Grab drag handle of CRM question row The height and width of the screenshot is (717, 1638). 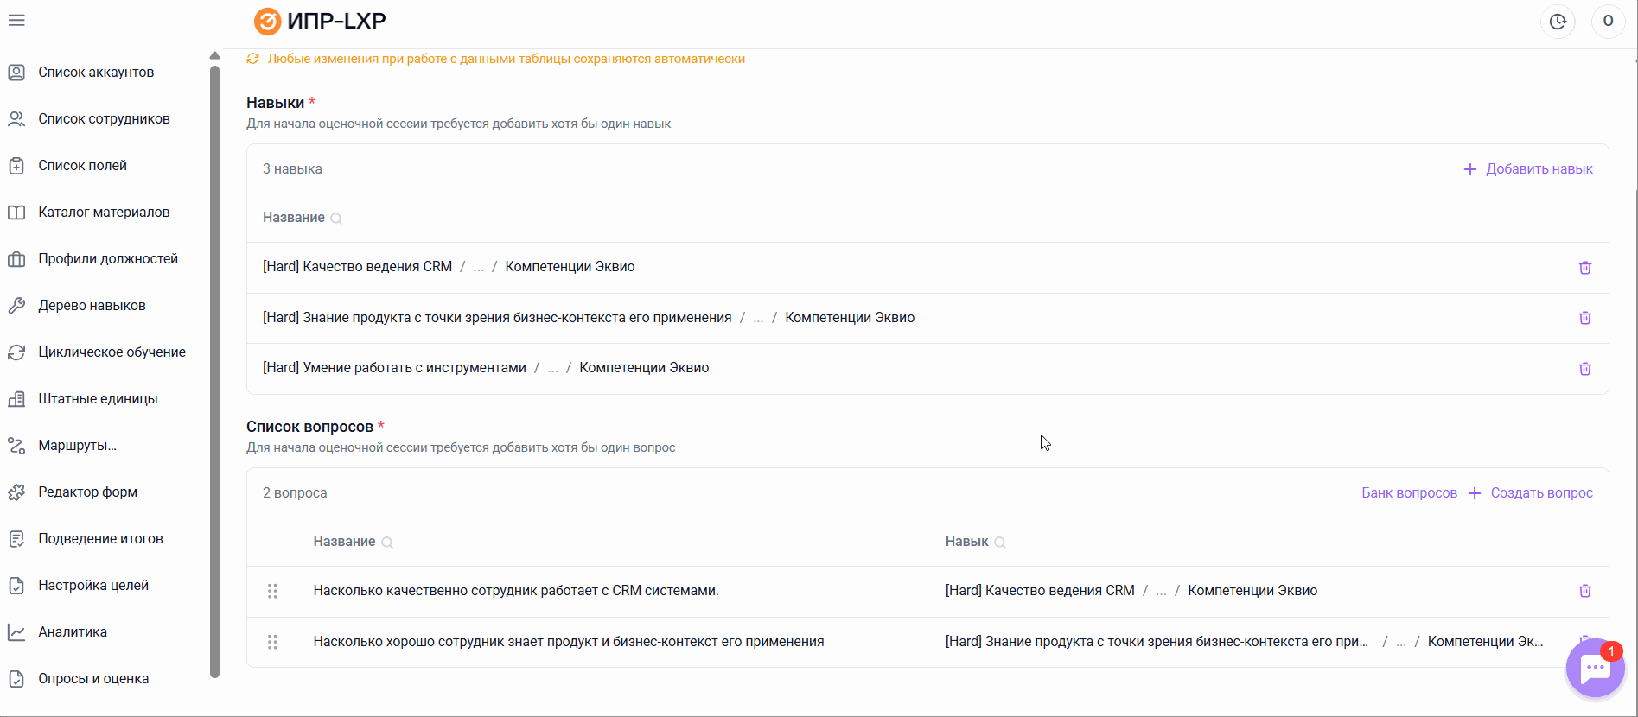pyautogui.click(x=272, y=591)
